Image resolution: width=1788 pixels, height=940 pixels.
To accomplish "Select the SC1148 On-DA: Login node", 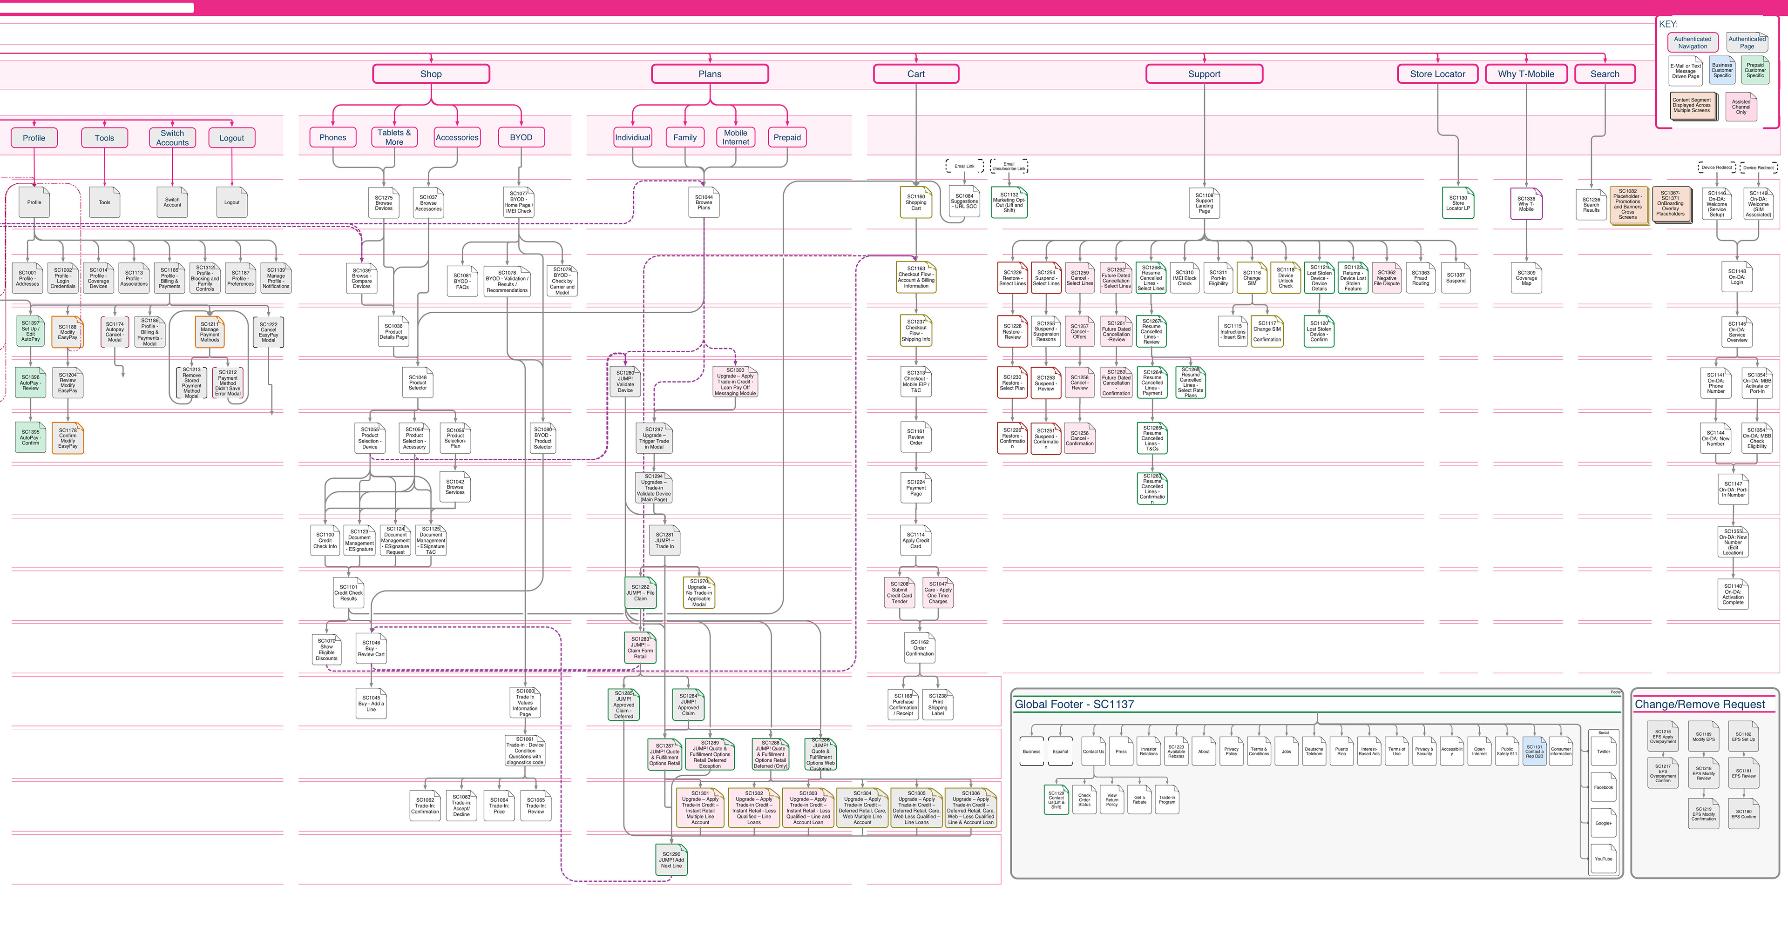I will click(1737, 277).
